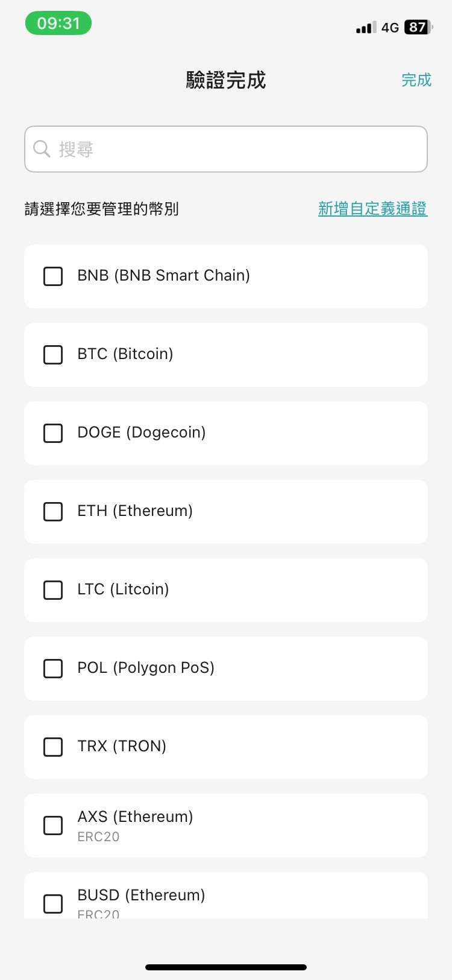452x980 pixels.
Task: Tick the LTC (Litcoin) checkbox
Action: (x=53, y=590)
